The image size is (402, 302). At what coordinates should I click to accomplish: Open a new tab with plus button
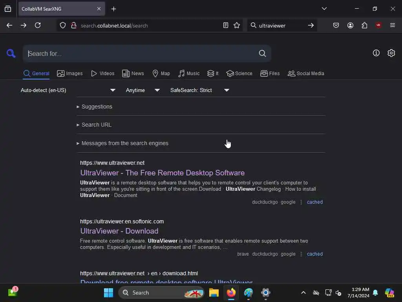[x=113, y=9]
